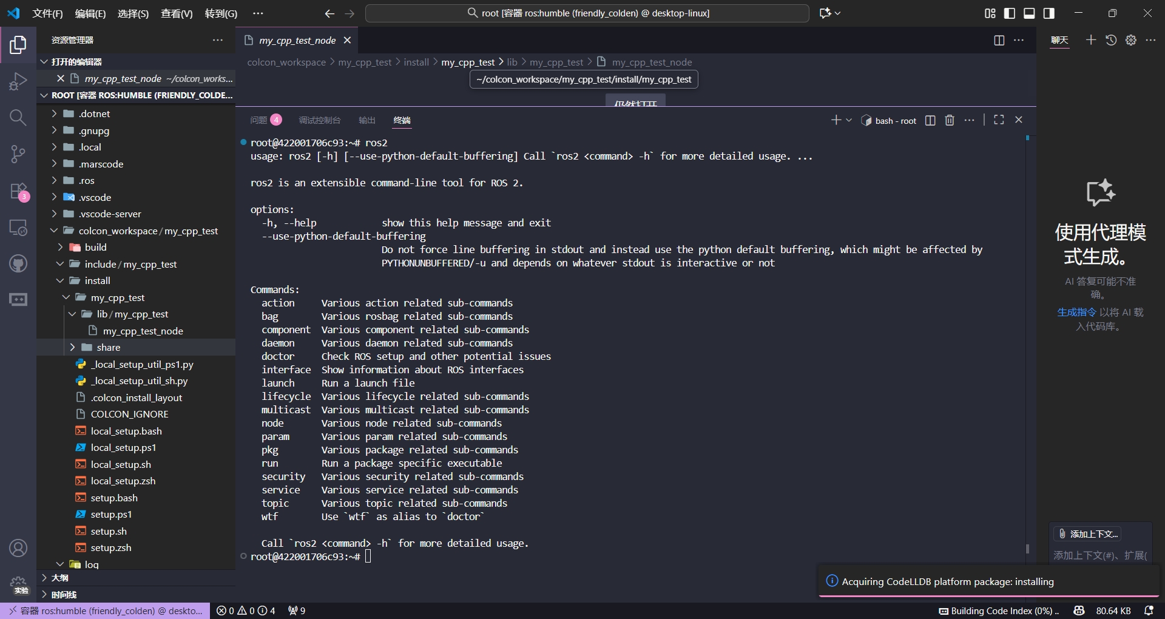Open Extensions view with badge
Screen dimensions: 1165x619
point(18,191)
